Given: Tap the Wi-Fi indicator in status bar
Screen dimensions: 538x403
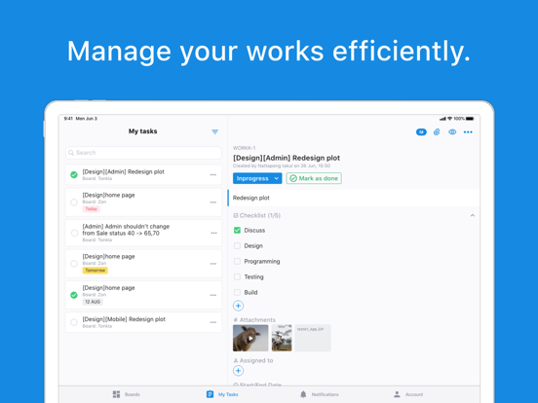Looking at the screenshot, I should point(450,119).
